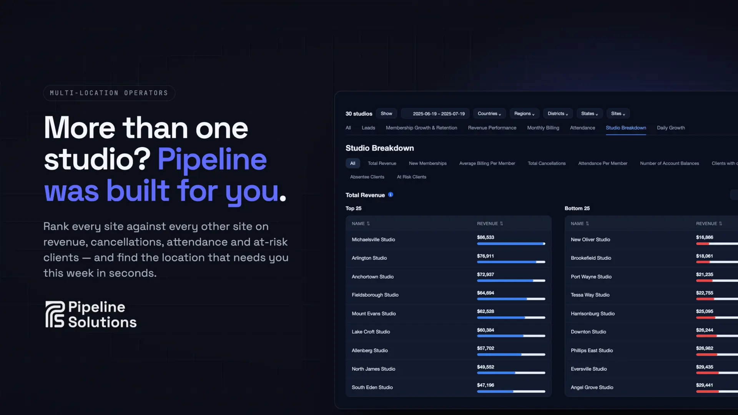Open the Districts dropdown
738x415 pixels.
(558, 114)
